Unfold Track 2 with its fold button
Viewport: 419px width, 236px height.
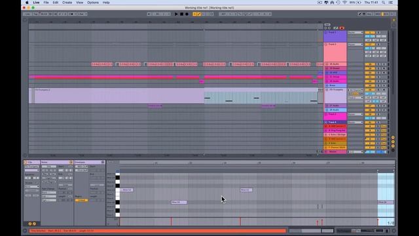pyautogui.click(x=326, y=45)
